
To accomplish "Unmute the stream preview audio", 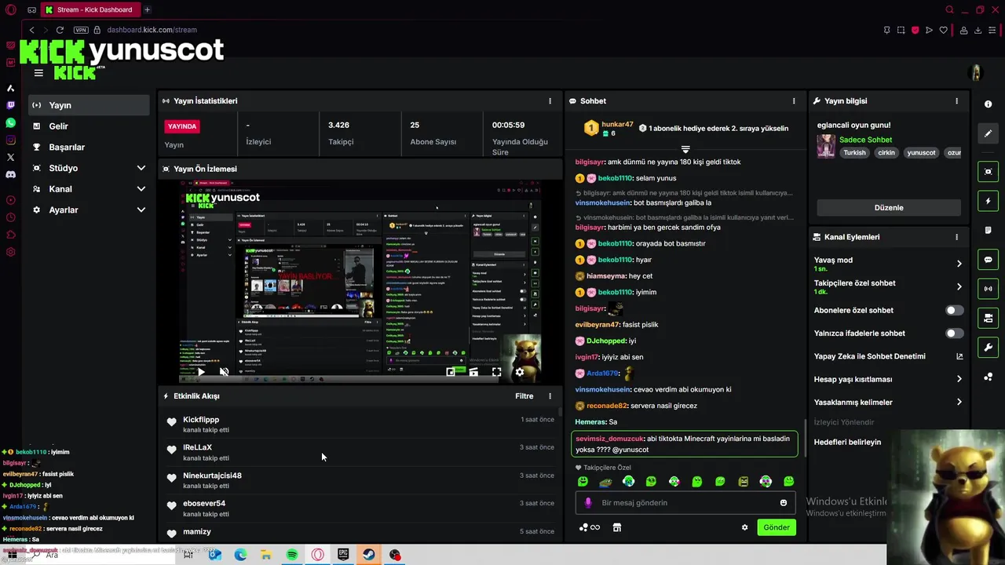I will coord(224,372).
